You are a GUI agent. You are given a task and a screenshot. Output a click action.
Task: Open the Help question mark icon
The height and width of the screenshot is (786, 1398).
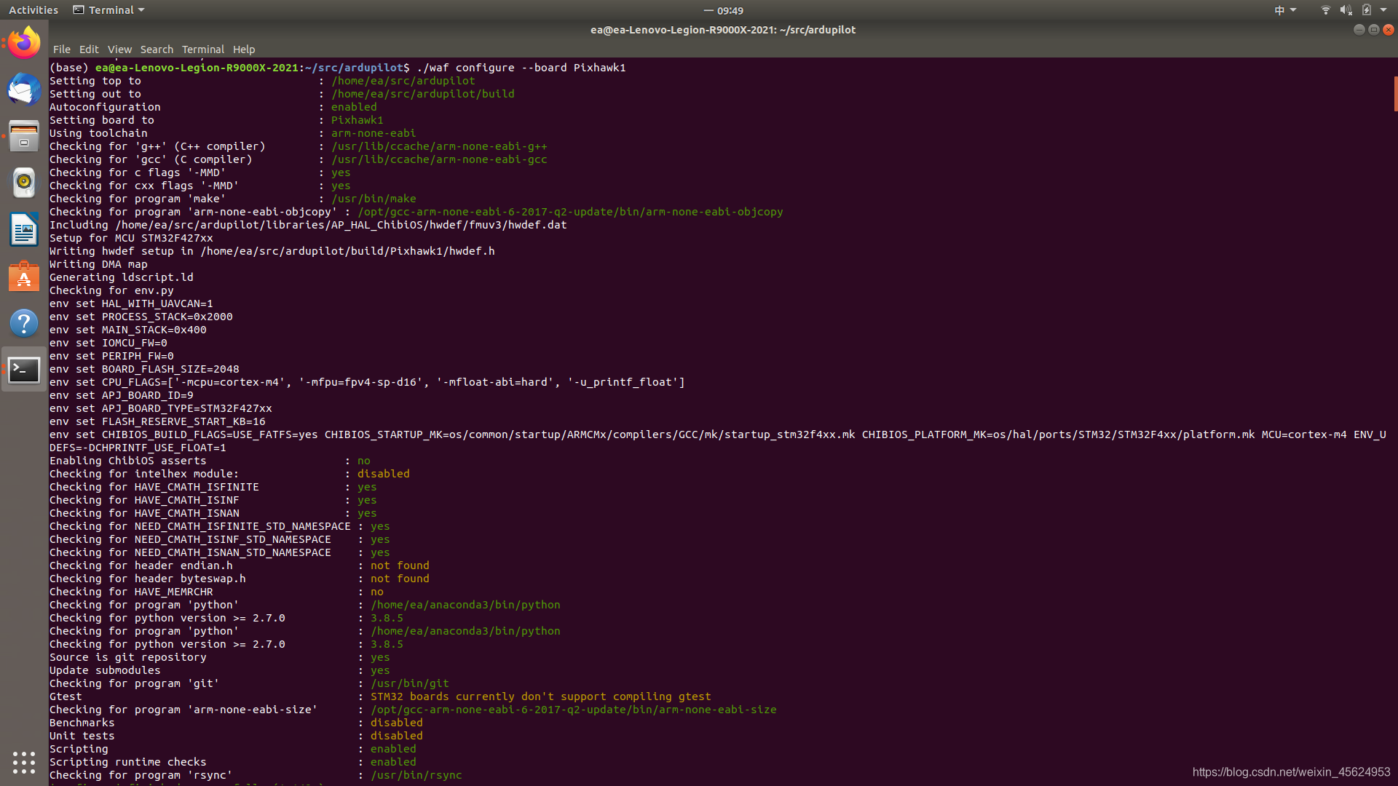[24, 323]
